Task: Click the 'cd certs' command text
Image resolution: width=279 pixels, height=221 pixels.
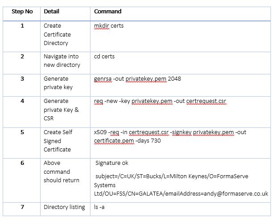Action: pyautogui.click(x=104, y=57)
